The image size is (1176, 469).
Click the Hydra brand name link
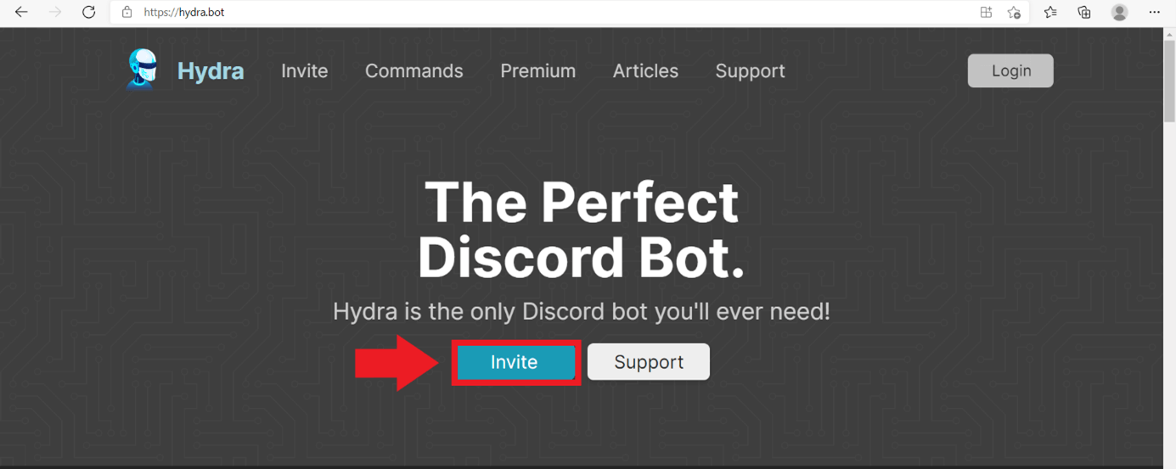[211, 71]
